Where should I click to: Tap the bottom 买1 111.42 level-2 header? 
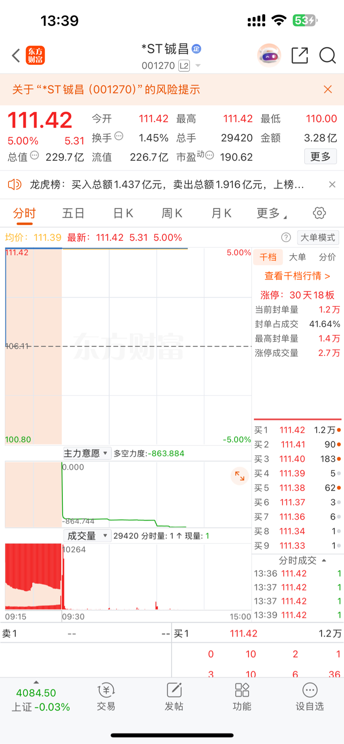click(x=258, y=634)
